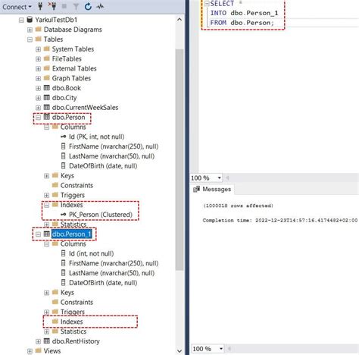
Task: Select PK_Person (Clustered) index text
Action: [x=101, y=215]
